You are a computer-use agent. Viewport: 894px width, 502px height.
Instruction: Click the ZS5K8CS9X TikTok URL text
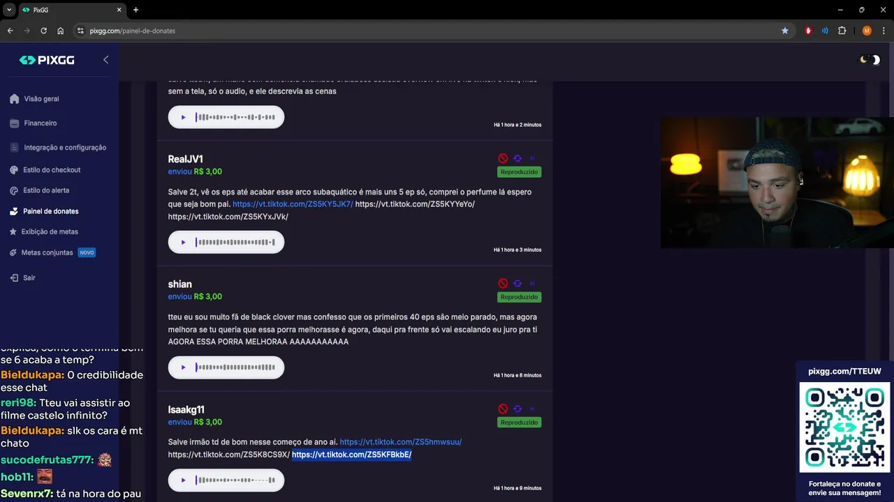(228, 455)
